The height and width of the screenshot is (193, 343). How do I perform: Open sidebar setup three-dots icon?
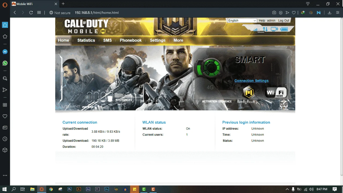pyautogui.click(x=5, y=175)
